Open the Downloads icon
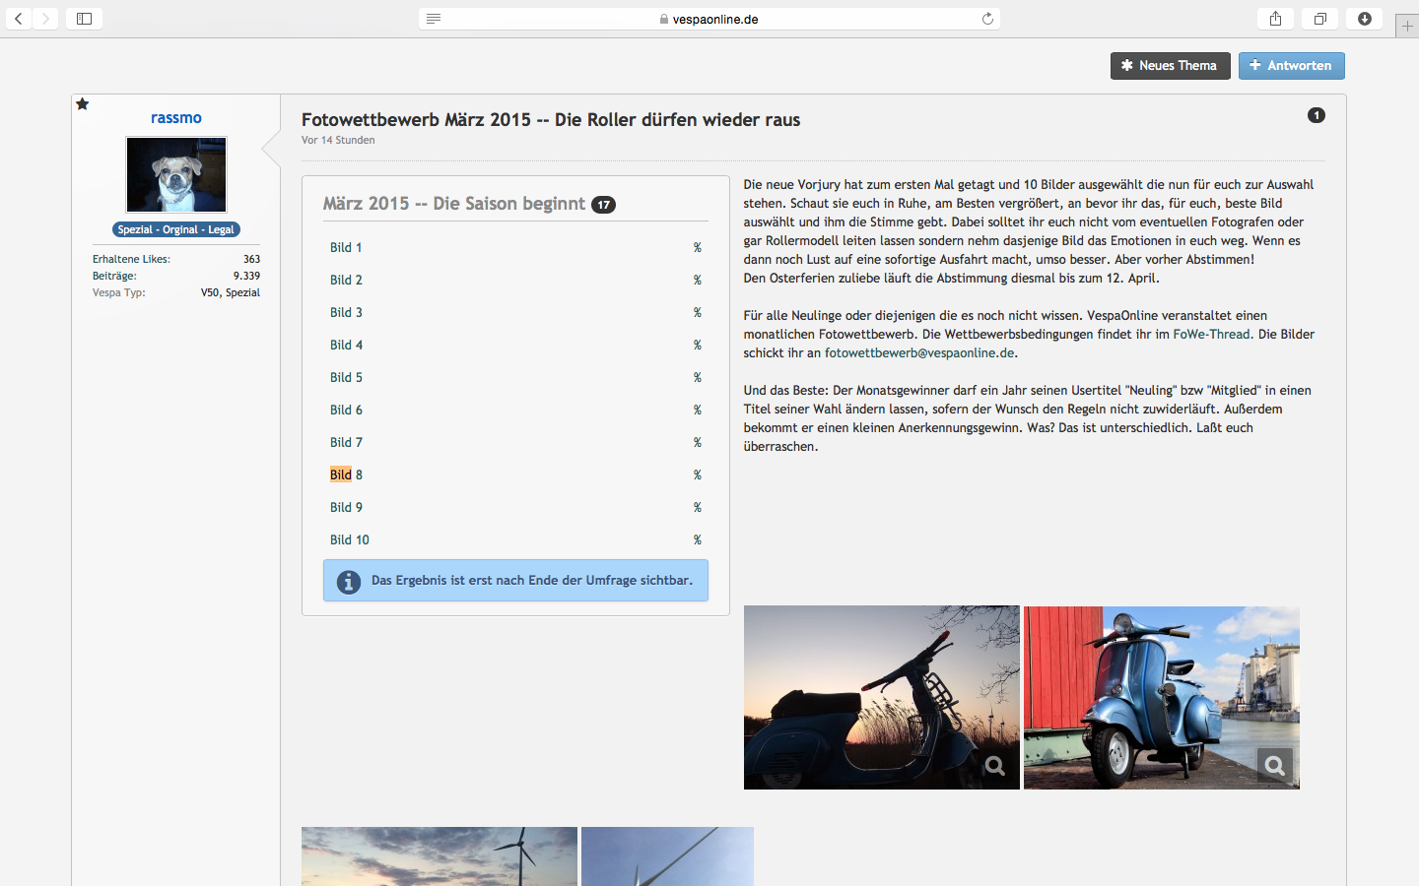This screenshot has height=886, width=1419. [x=1365, y=19]
